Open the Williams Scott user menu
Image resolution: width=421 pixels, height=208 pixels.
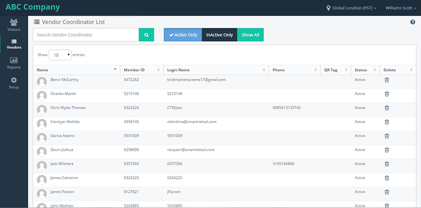click(401, 8)
